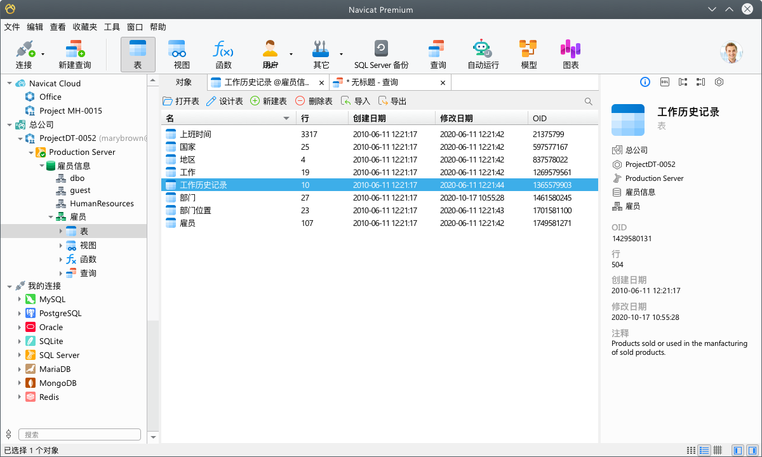Select the 雇员 table in list
The image size is (762, 457).
380,223
